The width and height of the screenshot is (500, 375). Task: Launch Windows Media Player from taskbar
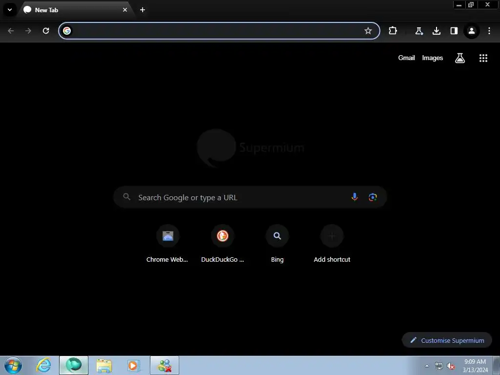tap(134, 365)
